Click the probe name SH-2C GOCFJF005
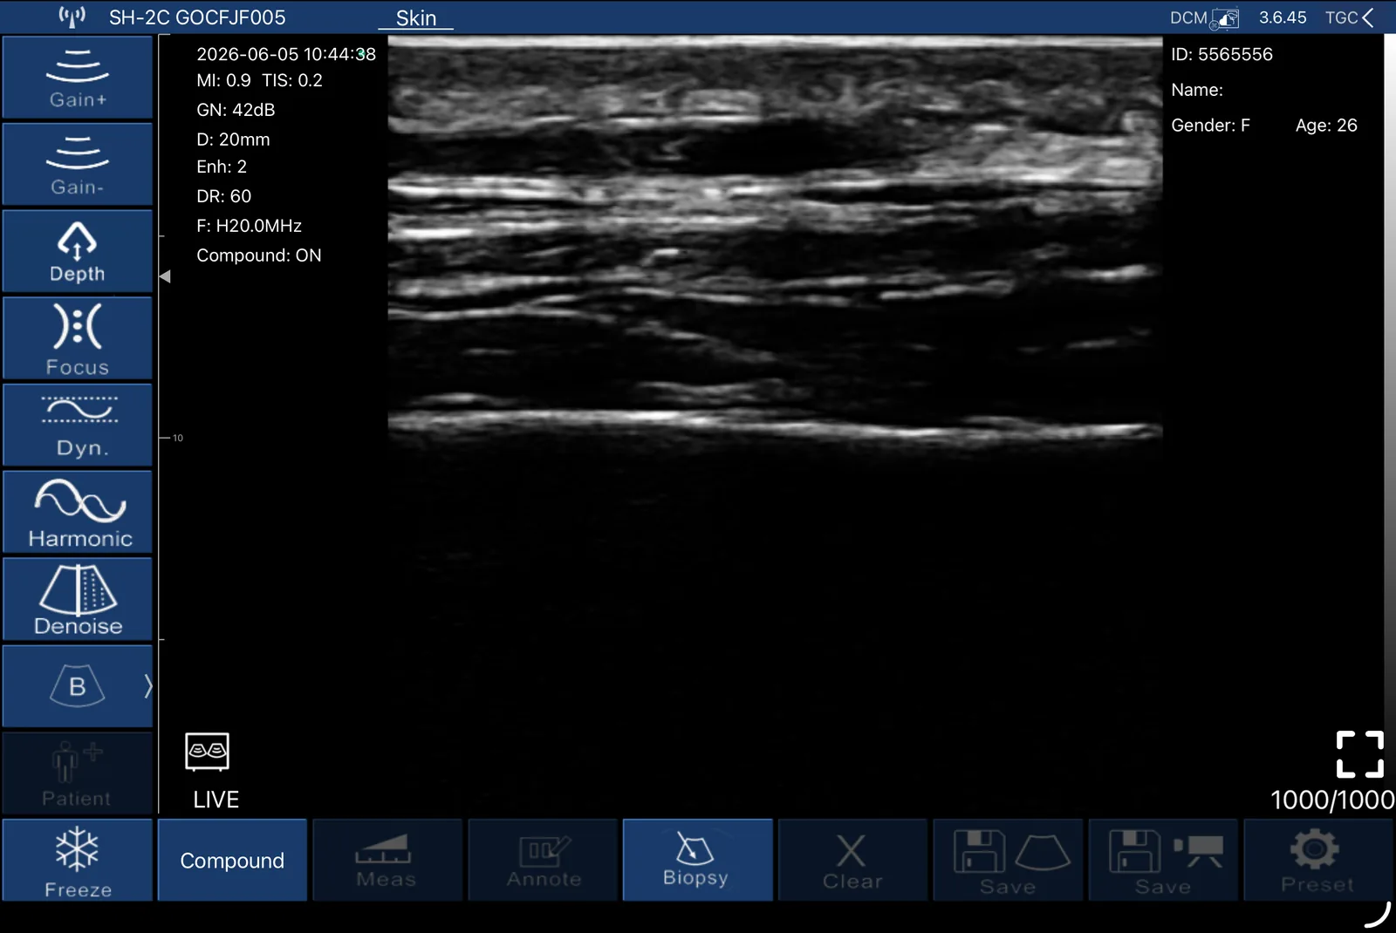This screenshot has height=933, width=1396. click(197, 17)
